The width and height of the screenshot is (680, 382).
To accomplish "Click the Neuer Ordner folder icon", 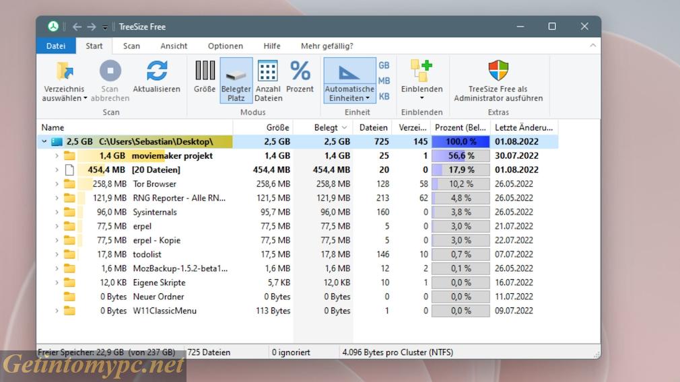I will pyautogui.click(x=69, y=297).
